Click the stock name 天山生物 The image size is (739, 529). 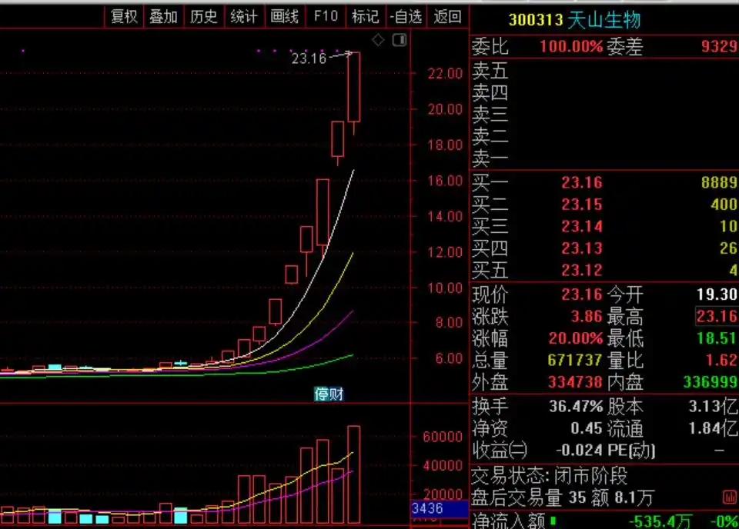(604, 20)
